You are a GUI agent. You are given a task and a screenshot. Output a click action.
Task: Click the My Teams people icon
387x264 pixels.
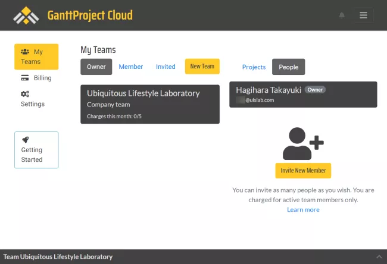(25, 52)
